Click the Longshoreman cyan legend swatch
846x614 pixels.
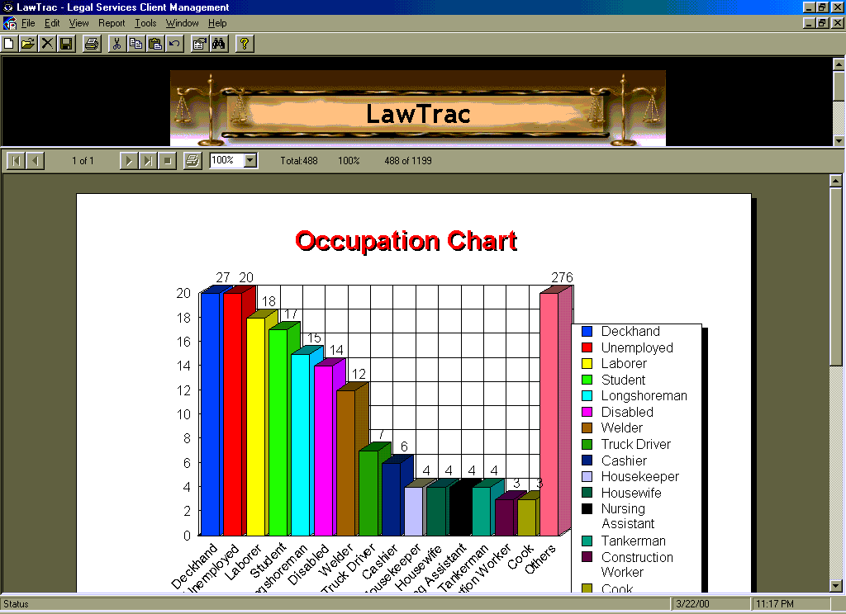(x=587, y=395)
